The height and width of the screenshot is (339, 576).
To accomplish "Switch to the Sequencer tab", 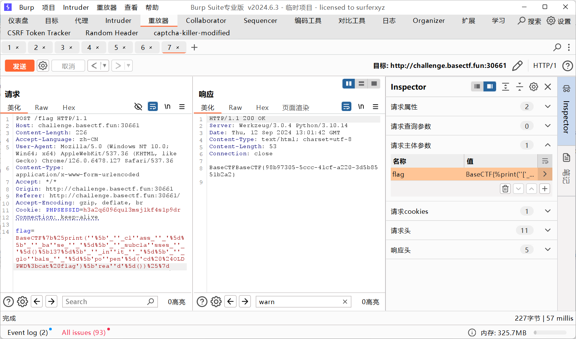I will (x=260, y=21).
